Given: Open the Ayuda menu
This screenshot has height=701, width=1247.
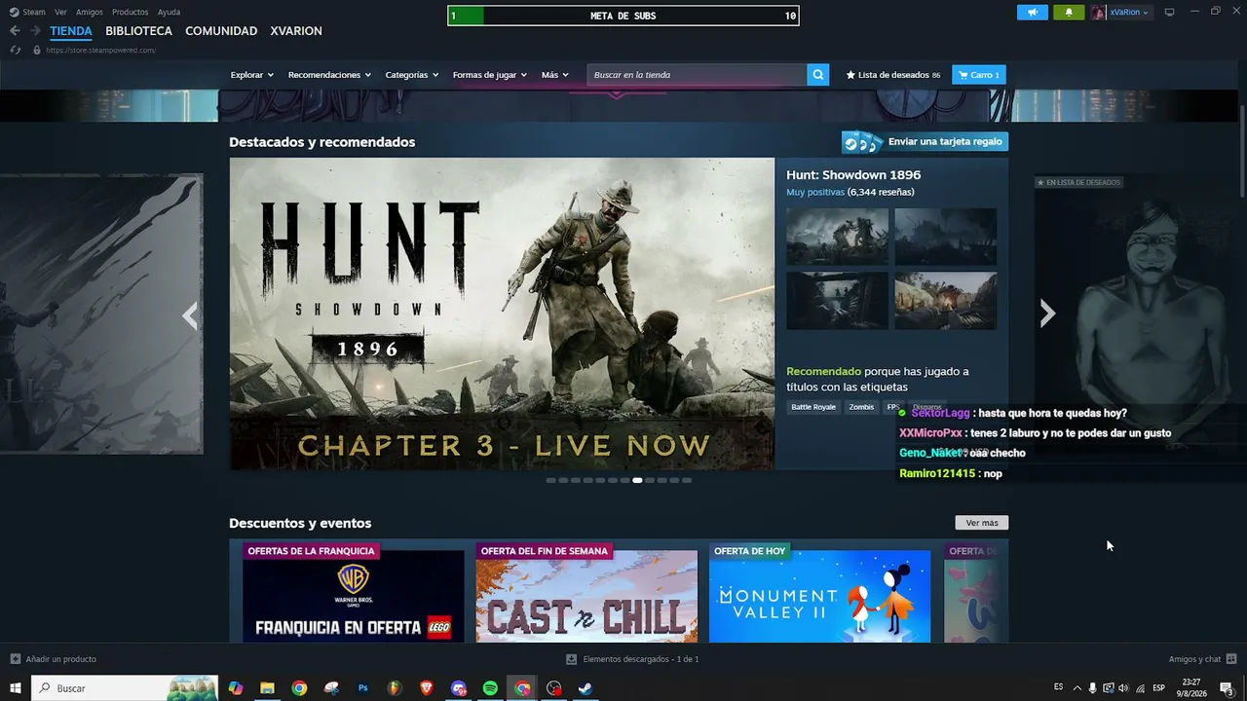Looking at the screenshot, I should pos(169,13).
